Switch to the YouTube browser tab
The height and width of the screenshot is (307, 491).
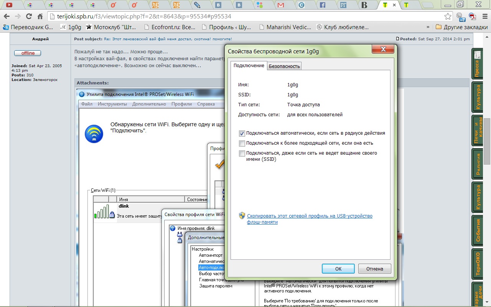tap(8, 5)
